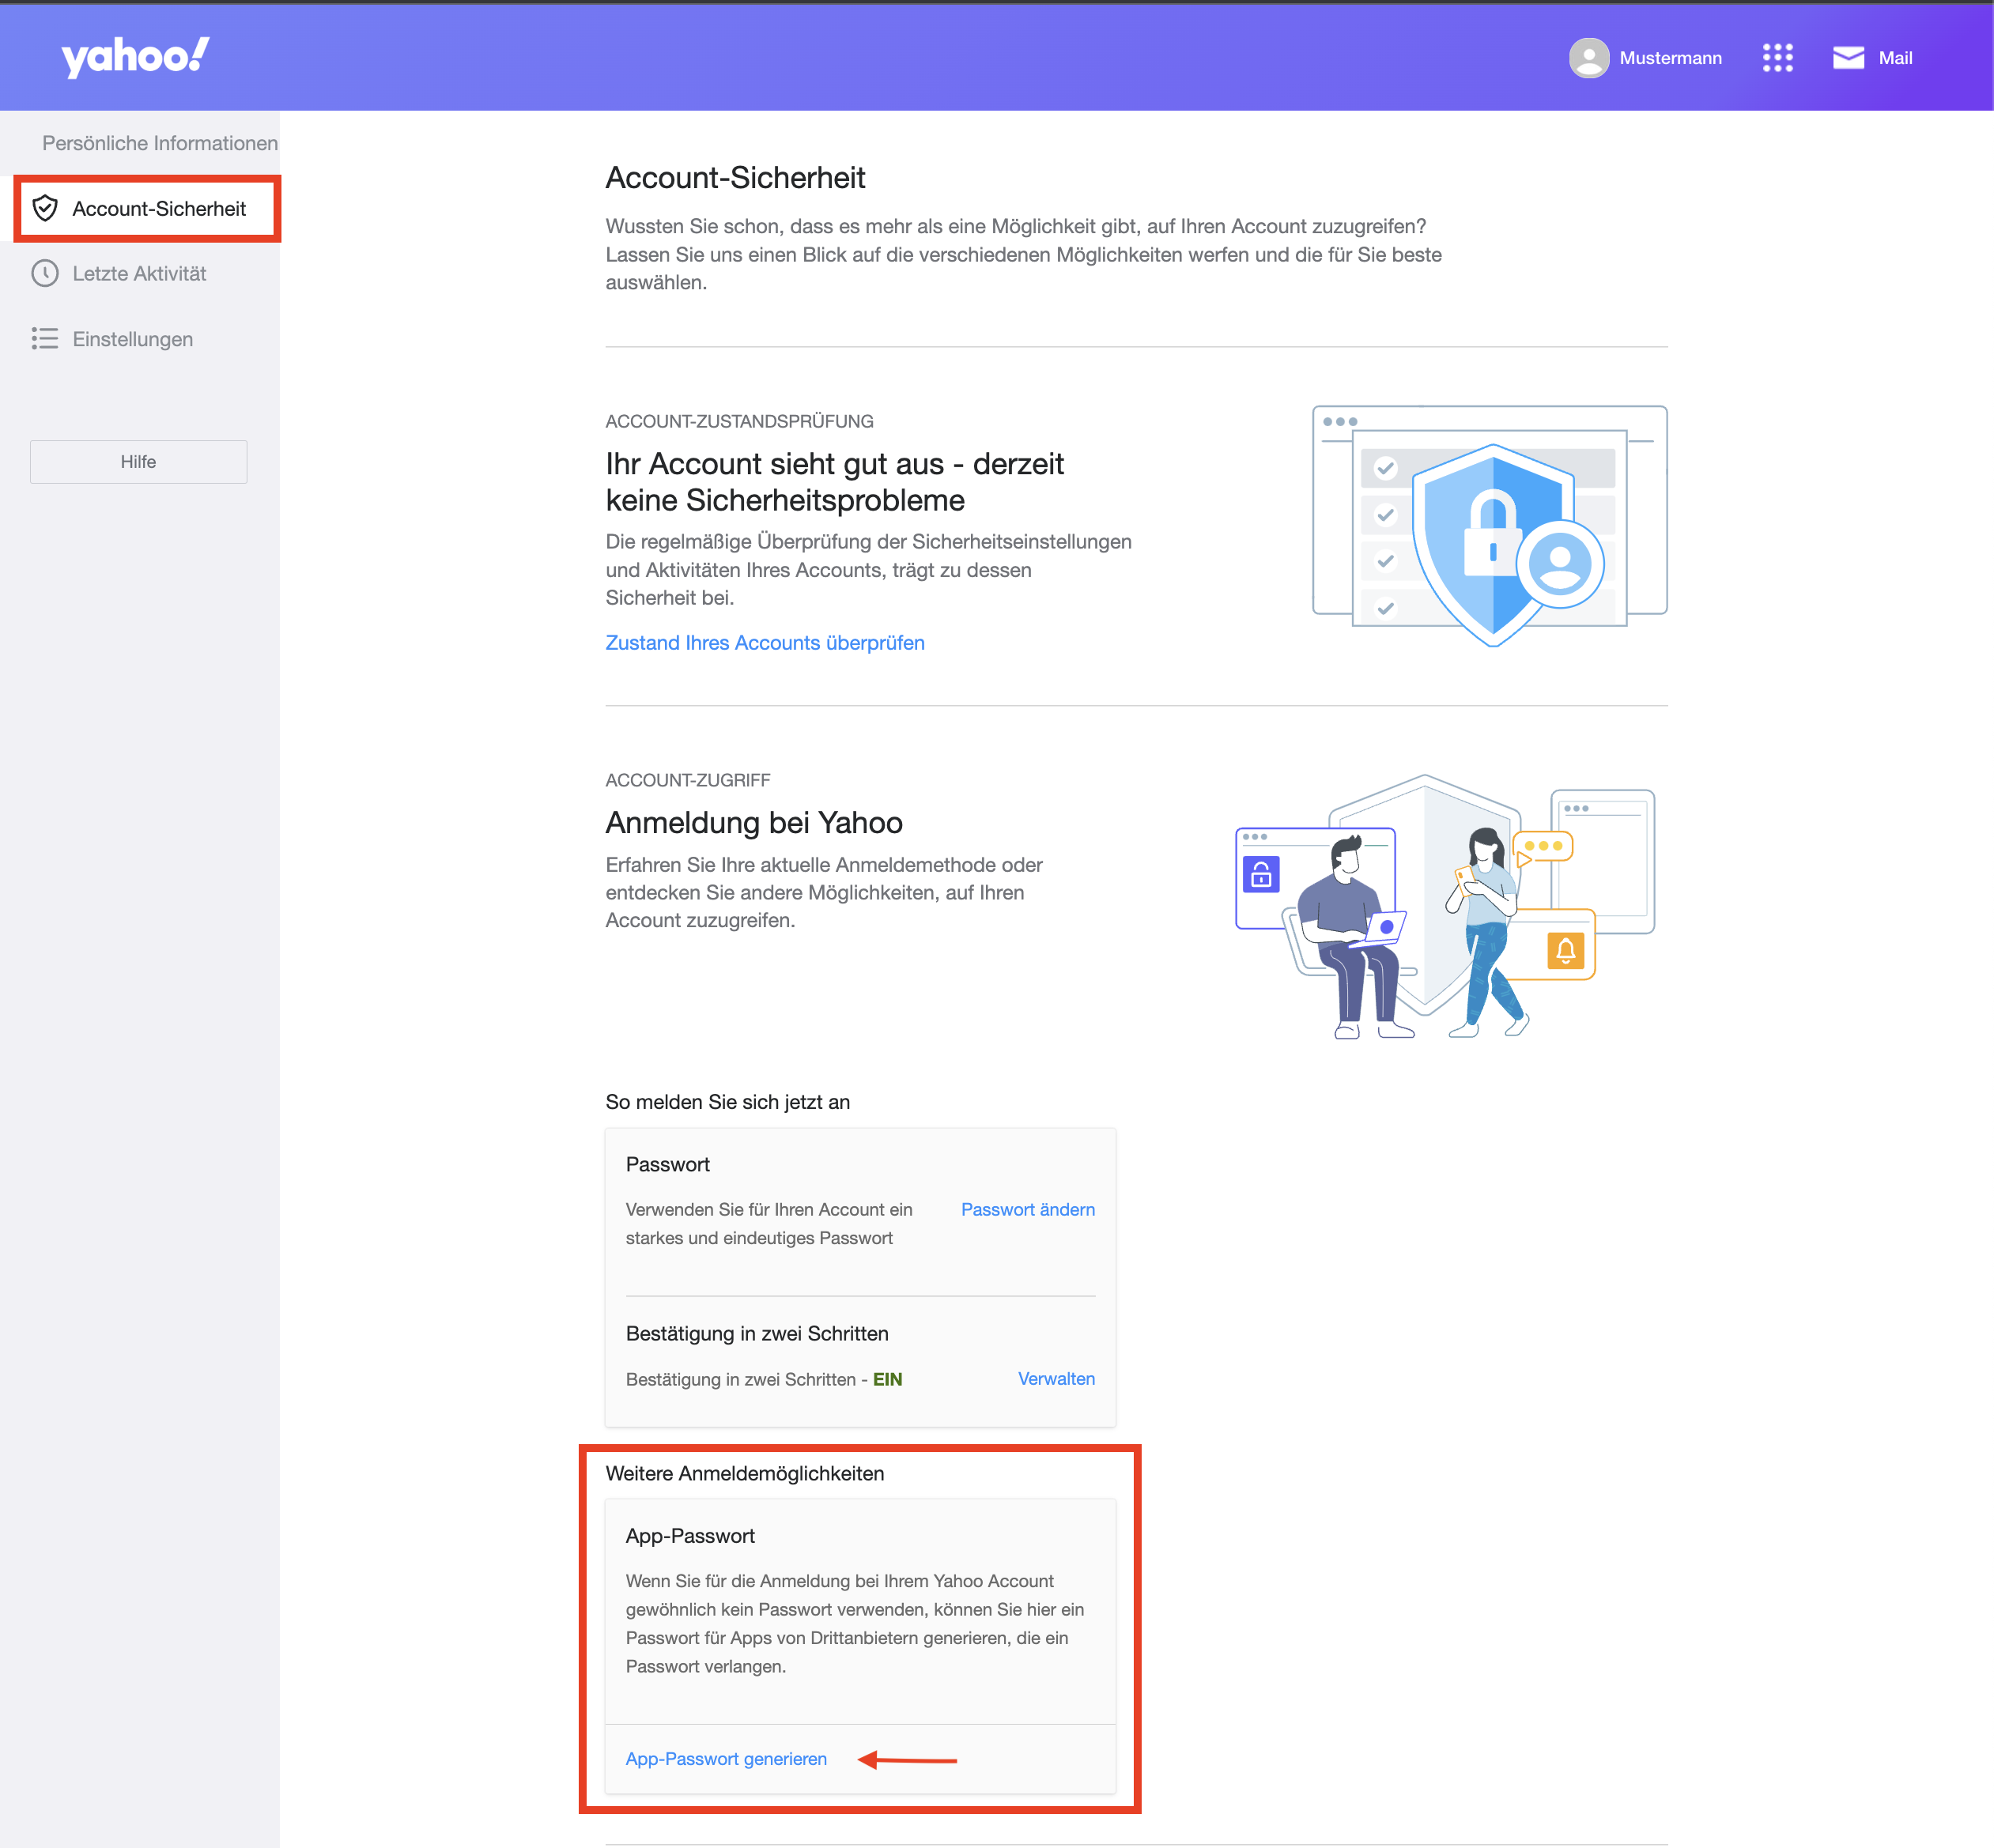Click the green EIN status text
Viewport: 1994px width, 1848px height.
coord(887,1379)
